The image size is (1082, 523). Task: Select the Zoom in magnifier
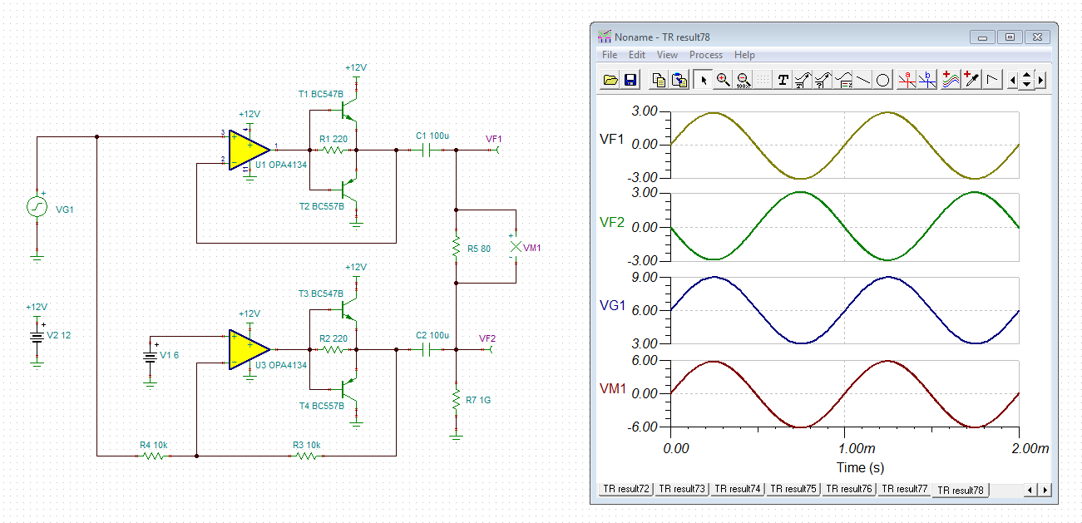[724, 80]
